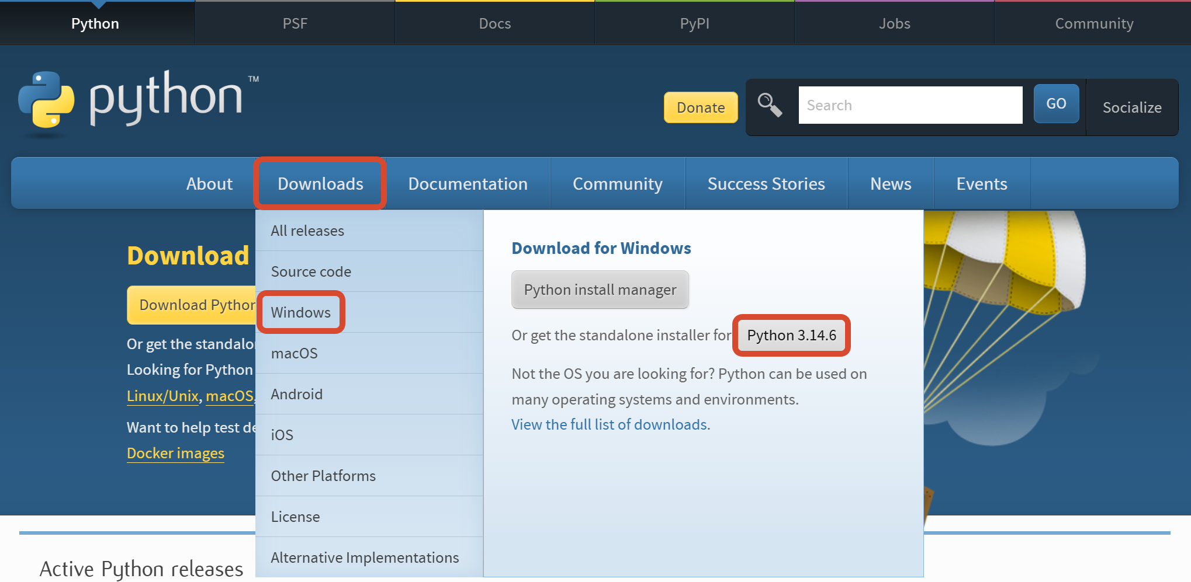Image resolution: width=1191 pixels, height=582 pixels.
Task: Follow the Linux/Unix link
Action: [x=162, y=396]
